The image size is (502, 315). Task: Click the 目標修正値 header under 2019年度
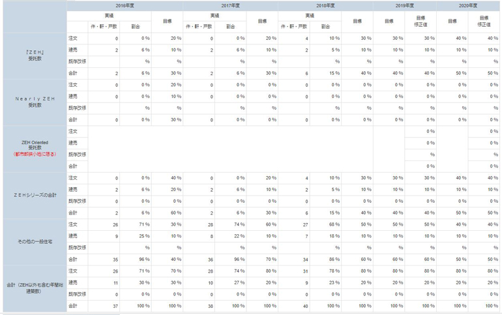click(x=421, y=22)
